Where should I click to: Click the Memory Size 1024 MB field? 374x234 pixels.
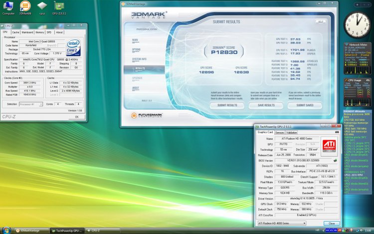[x=285, y=193]
